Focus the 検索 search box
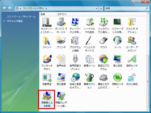The image size is (151, 113). (125, 8)
